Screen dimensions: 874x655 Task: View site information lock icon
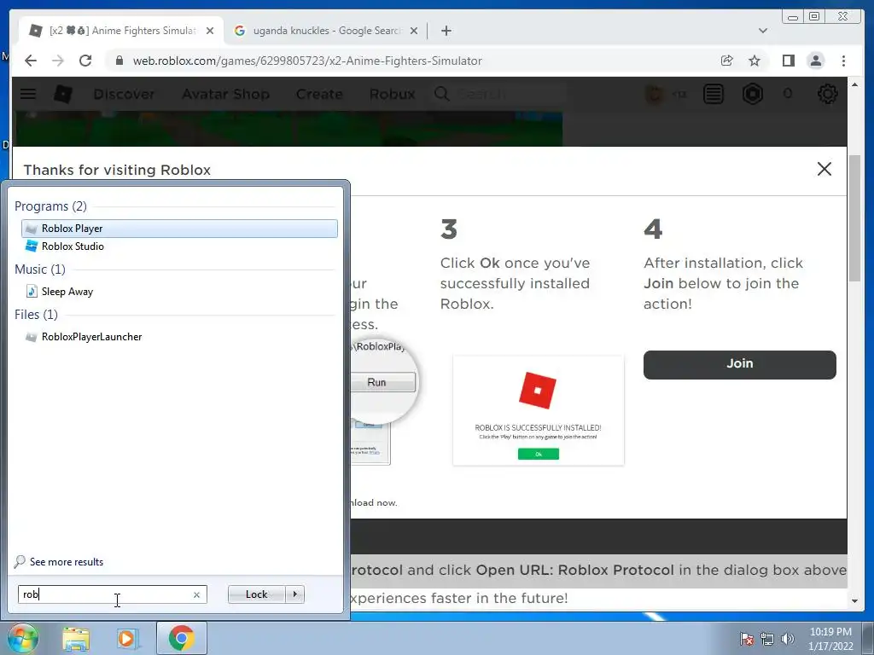tap(119, 61)
